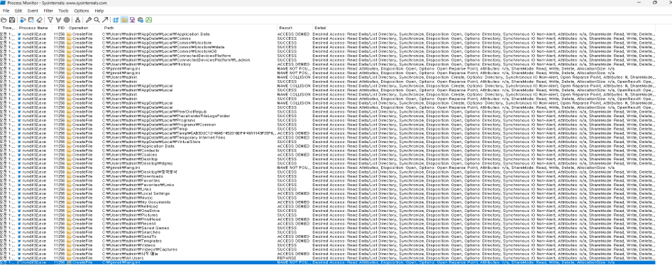Open the Options menu
The width and height of the screenshot is (672, 265).
81,10
